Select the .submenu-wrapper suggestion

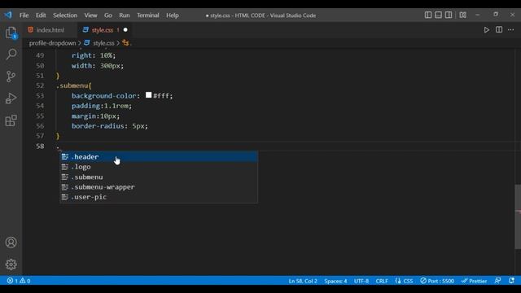pyautogui.click(x=159, y=187)
